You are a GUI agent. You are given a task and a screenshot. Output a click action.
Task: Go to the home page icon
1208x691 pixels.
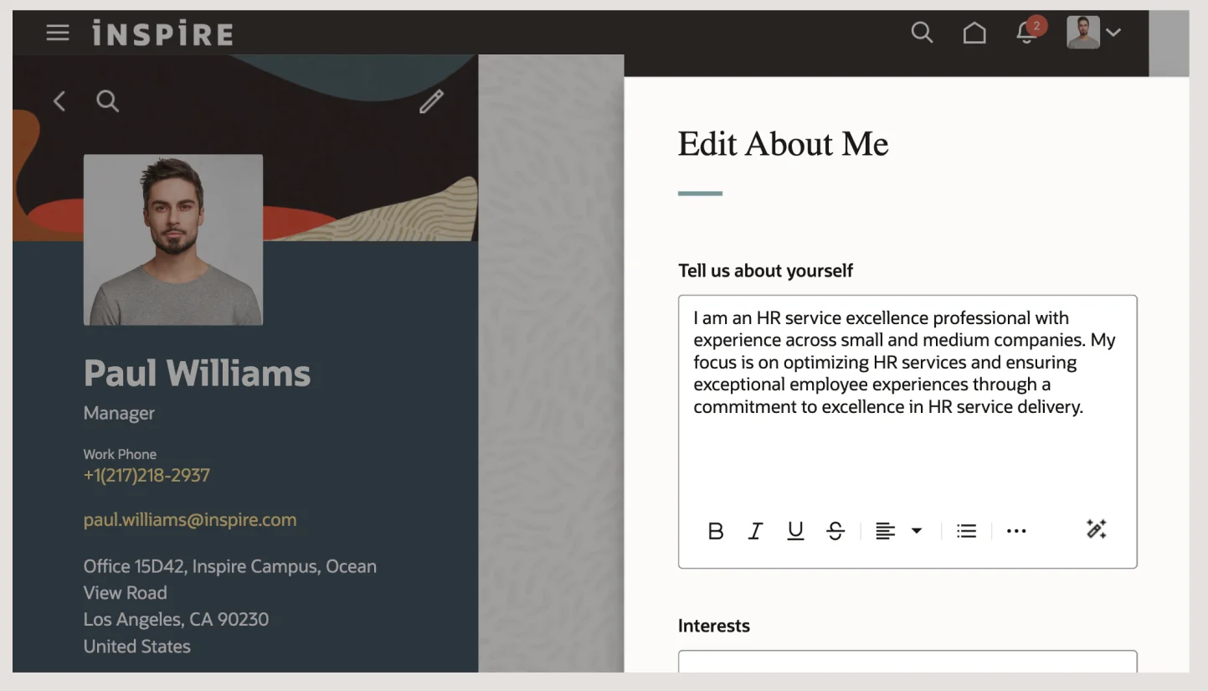pos(974,33)
